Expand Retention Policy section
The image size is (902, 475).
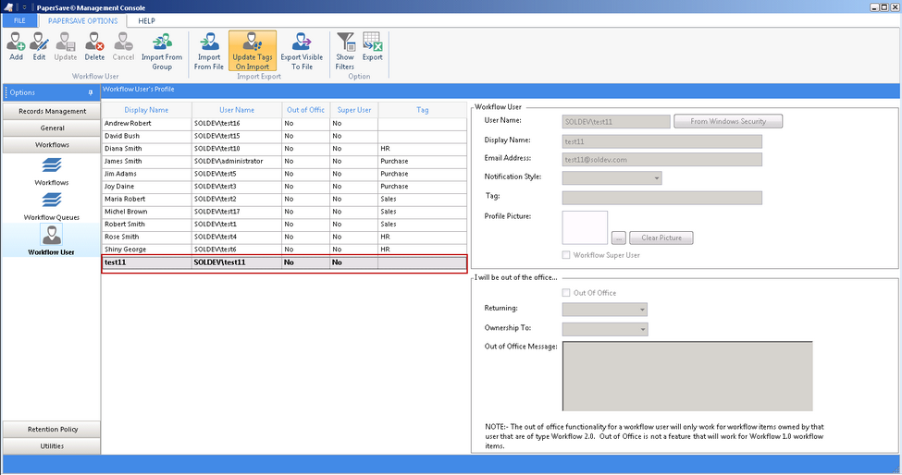coord(52,429)
